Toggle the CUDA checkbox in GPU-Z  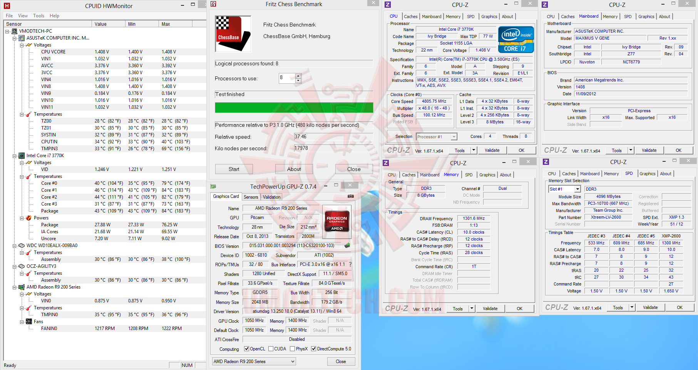point(271,349)
